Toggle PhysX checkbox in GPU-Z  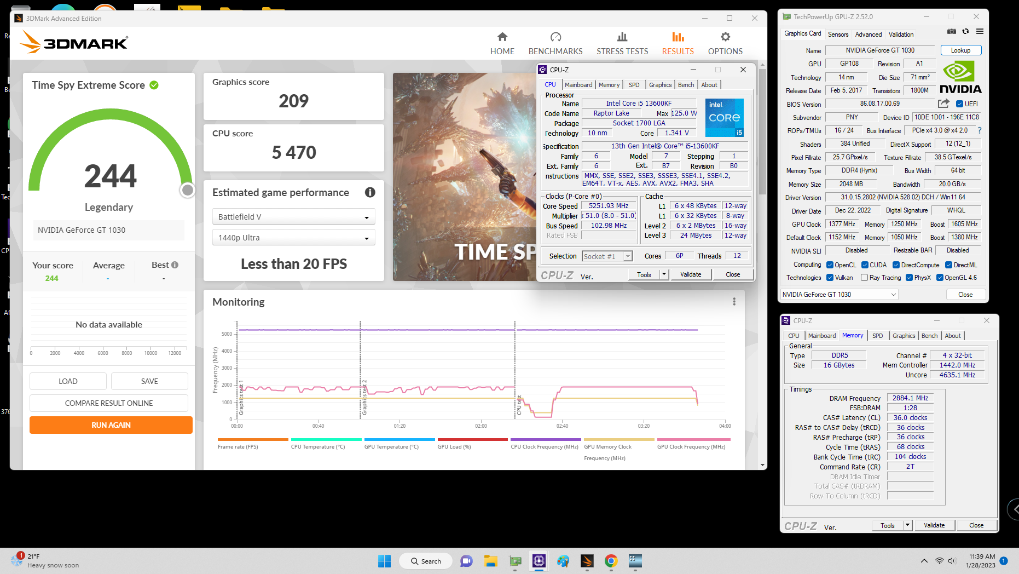(909, 278)
